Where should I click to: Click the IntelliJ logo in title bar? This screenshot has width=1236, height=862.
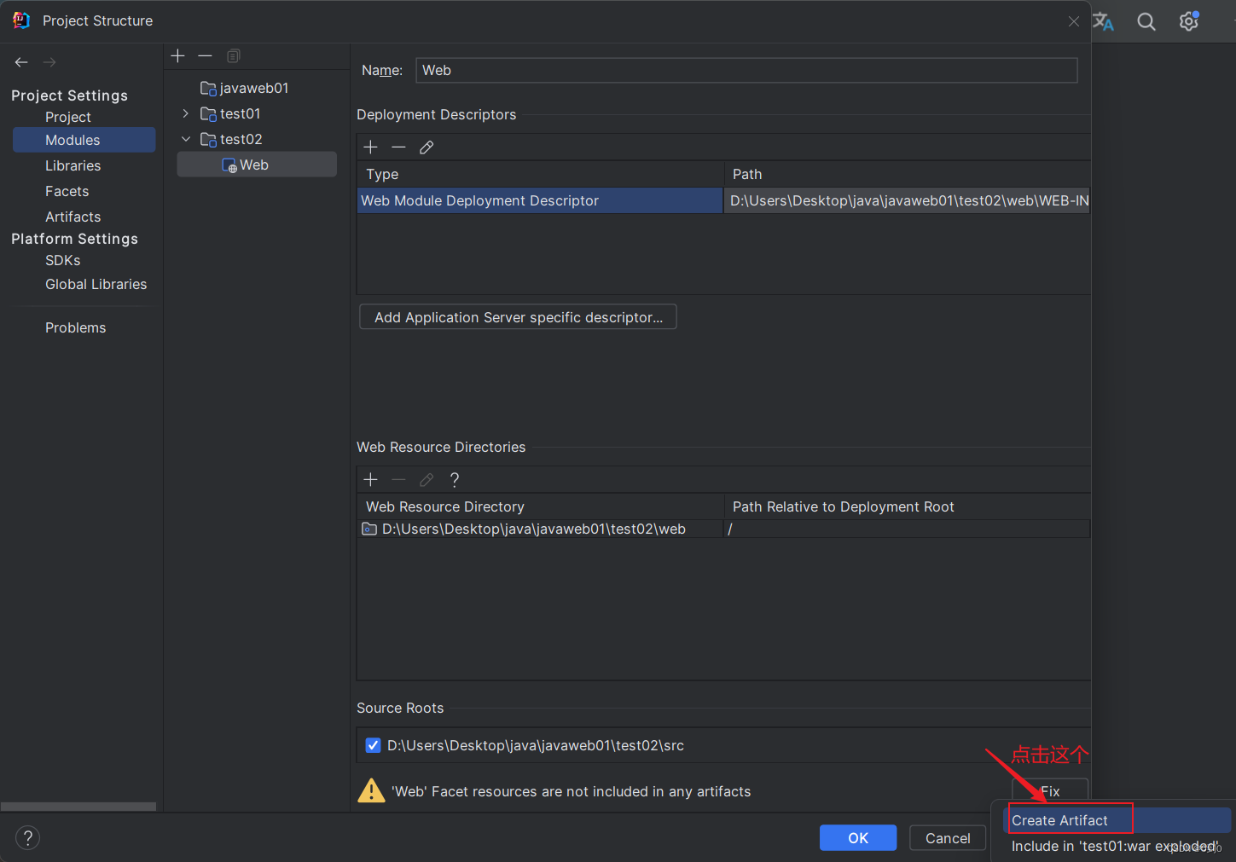(21, 20)
